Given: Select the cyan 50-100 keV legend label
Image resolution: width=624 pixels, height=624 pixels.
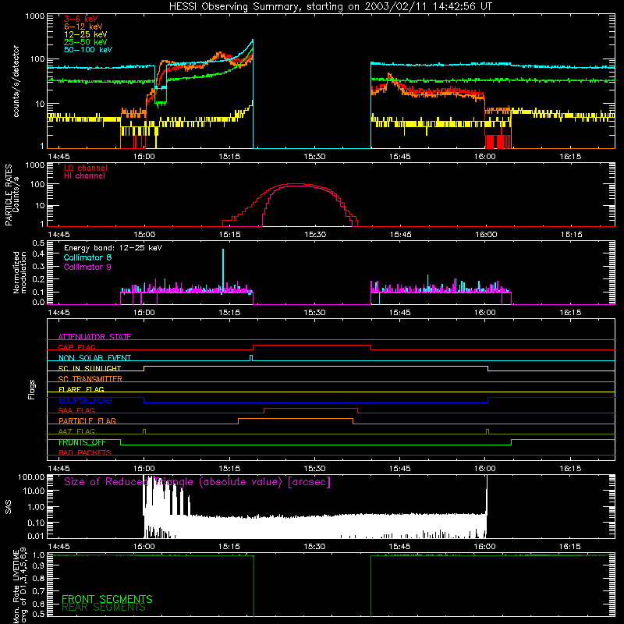Looking at the screenshot, I should (x=88, y=50).
